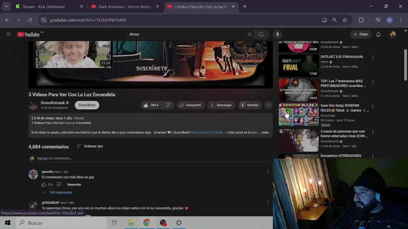Start voice search with microphone icon
408x229 pixels.
[278, 34]
